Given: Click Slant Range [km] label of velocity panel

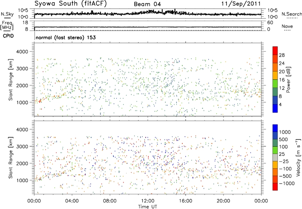Looking at the screenshot, I should click(11, 157).
